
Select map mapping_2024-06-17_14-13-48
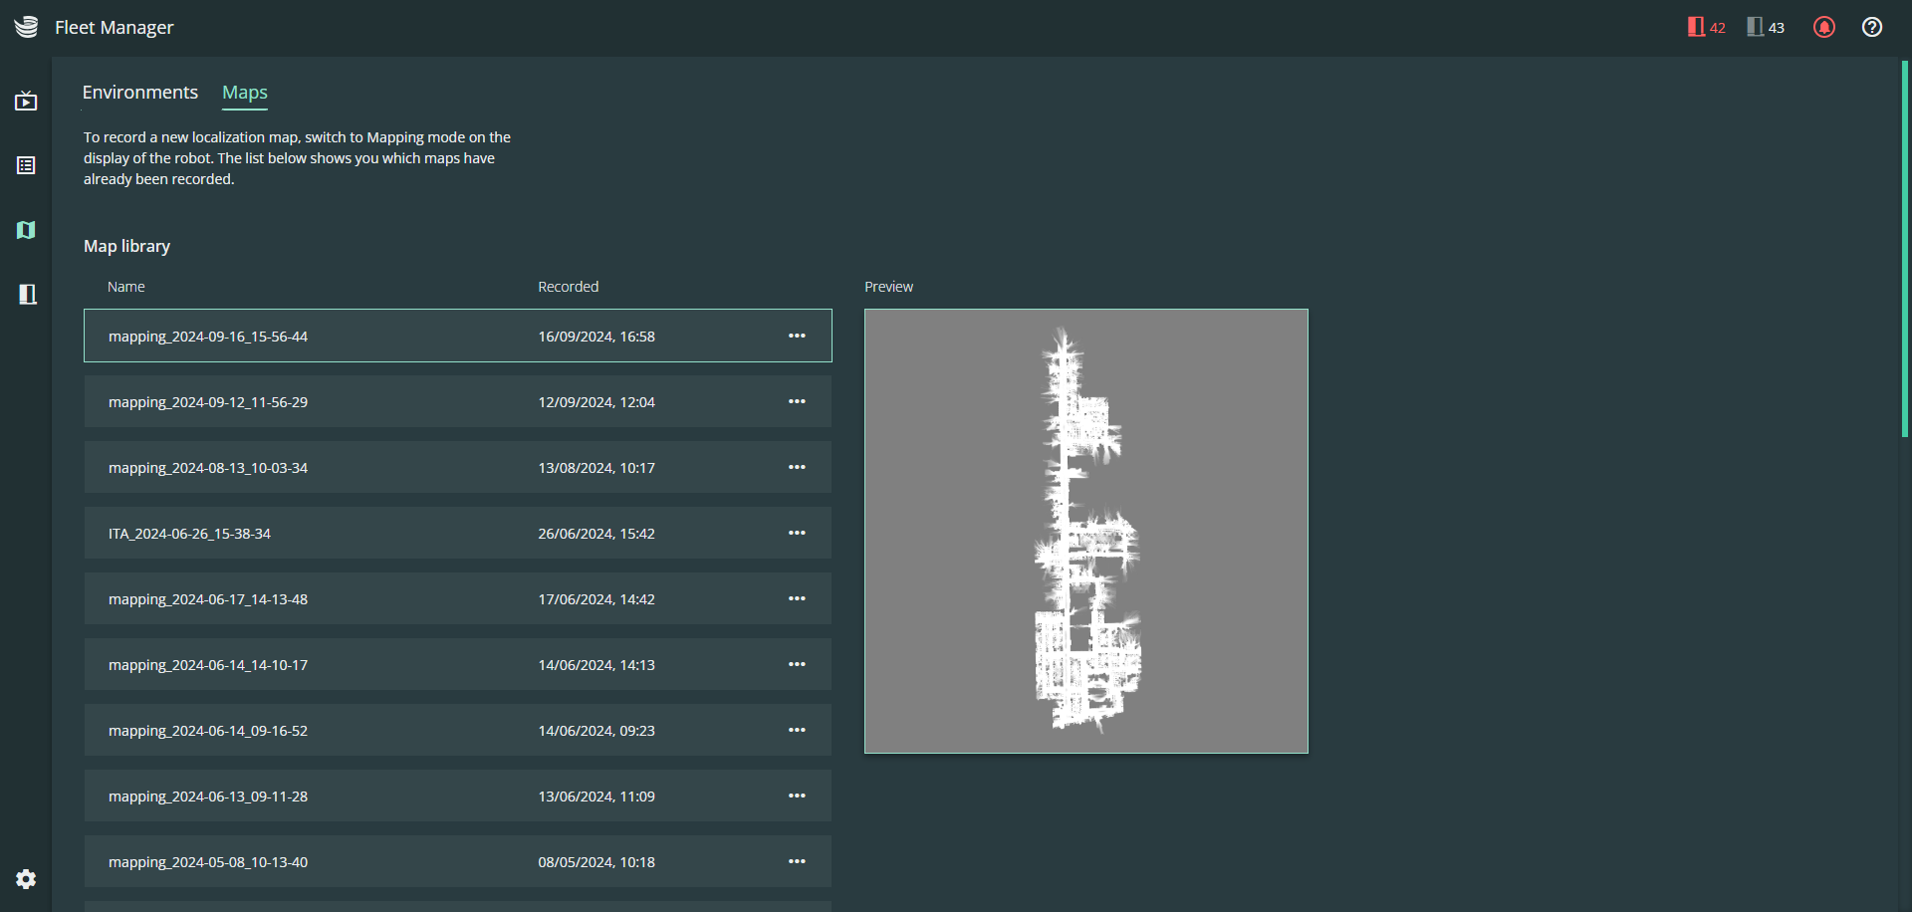(x=458, y=598)
